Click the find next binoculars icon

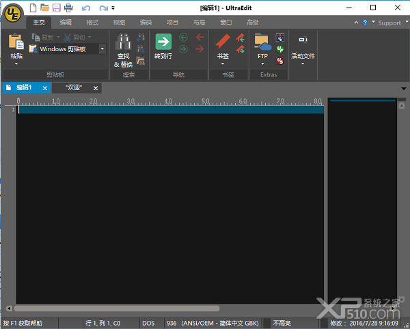[141, 49]
